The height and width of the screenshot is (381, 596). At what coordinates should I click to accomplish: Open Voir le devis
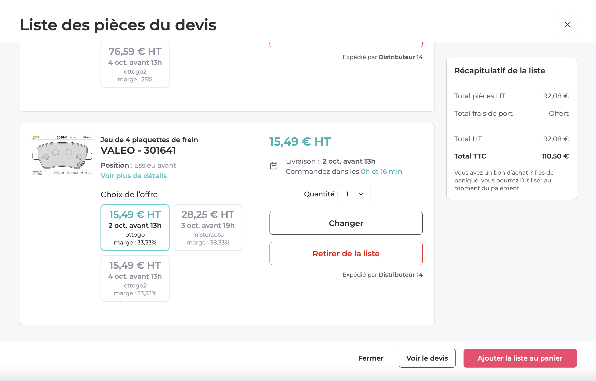click(427, 358)
